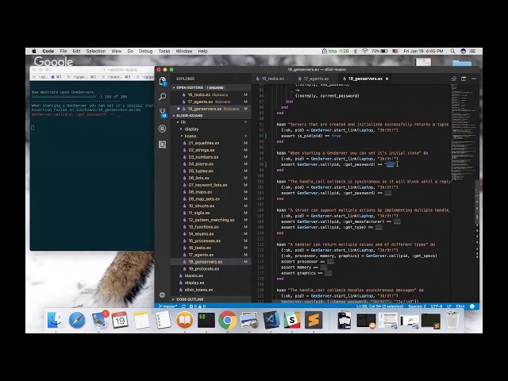Open Safari from the Dock
508x381 pixels.
[x=77, y=321]
